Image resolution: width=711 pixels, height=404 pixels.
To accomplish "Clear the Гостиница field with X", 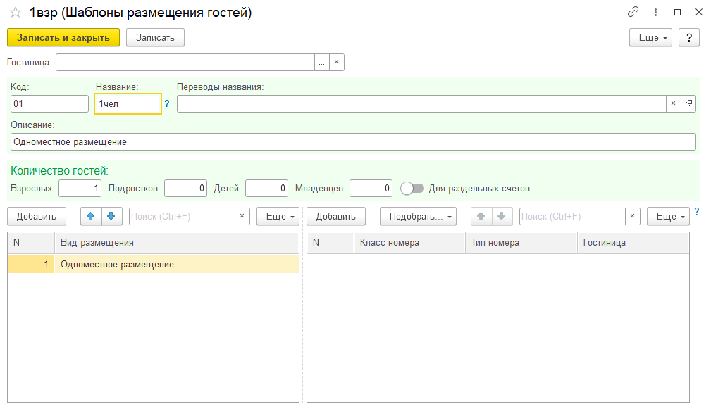I will pyautogui.click(x=336, y=62).
